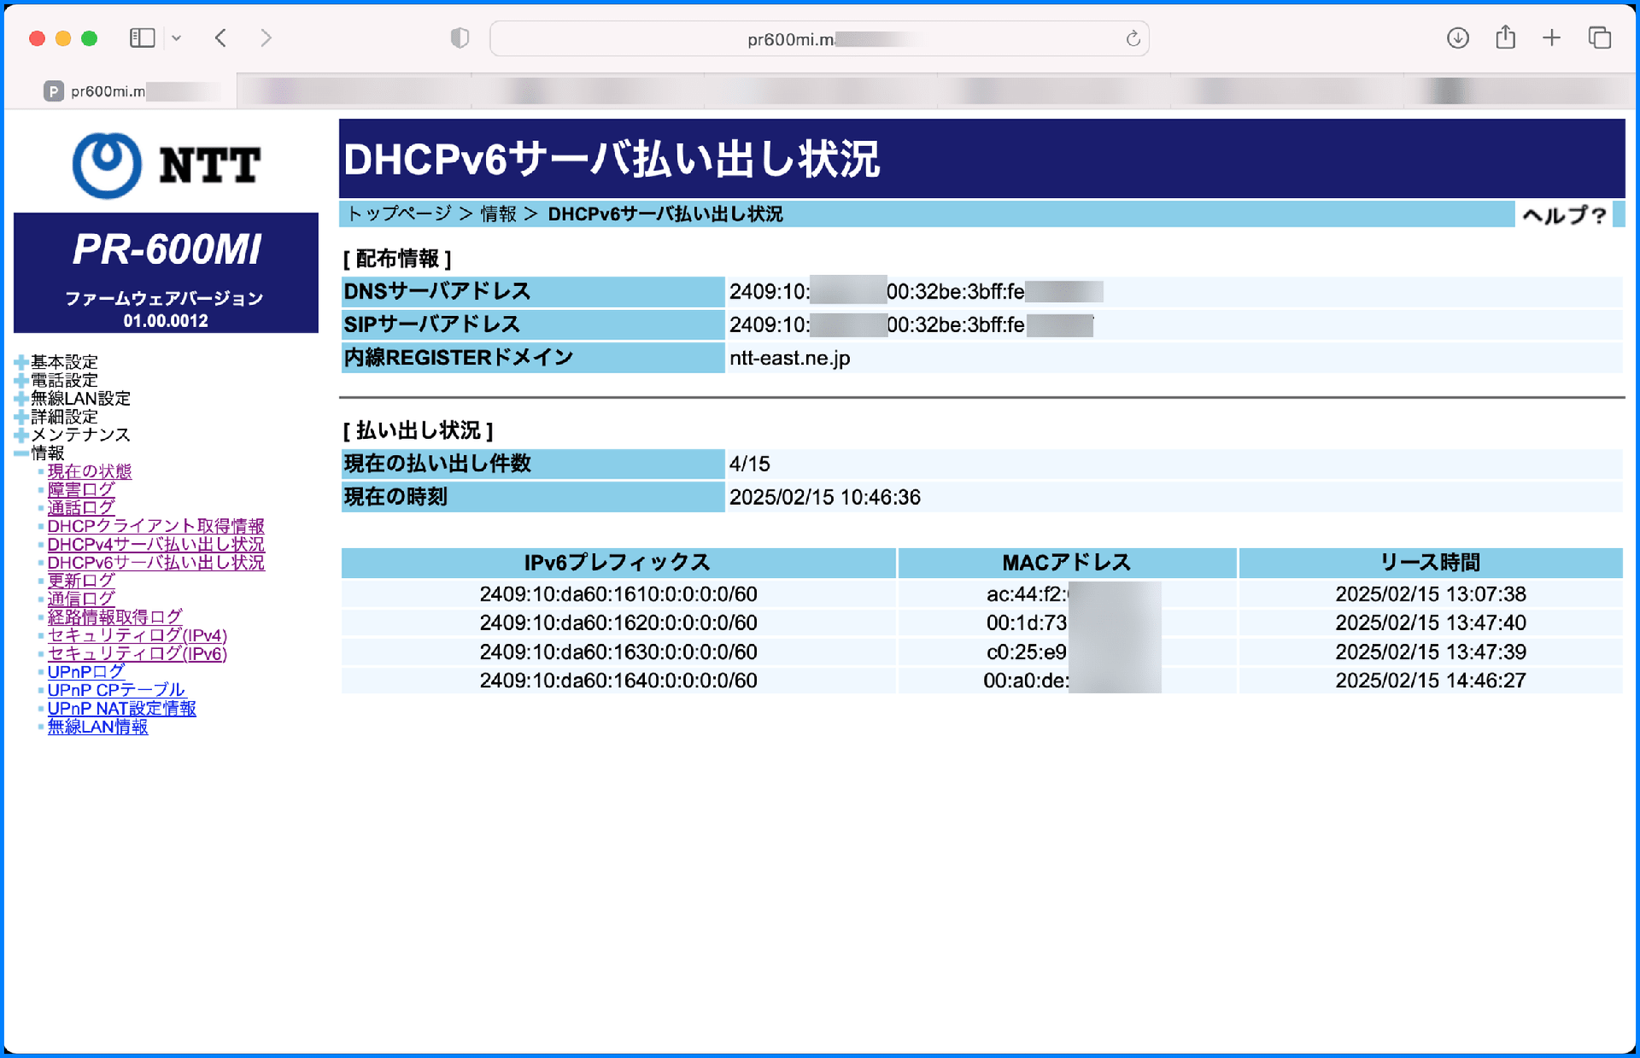
Task: Go to トップページ in breadcrumb
Action: (399, 213)
